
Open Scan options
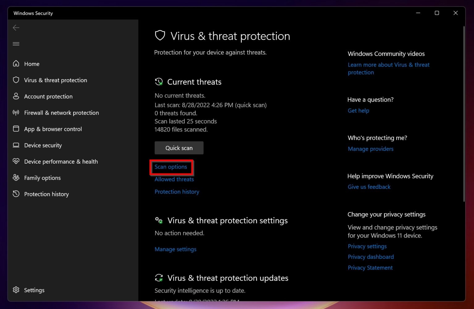tap(171, 167)
